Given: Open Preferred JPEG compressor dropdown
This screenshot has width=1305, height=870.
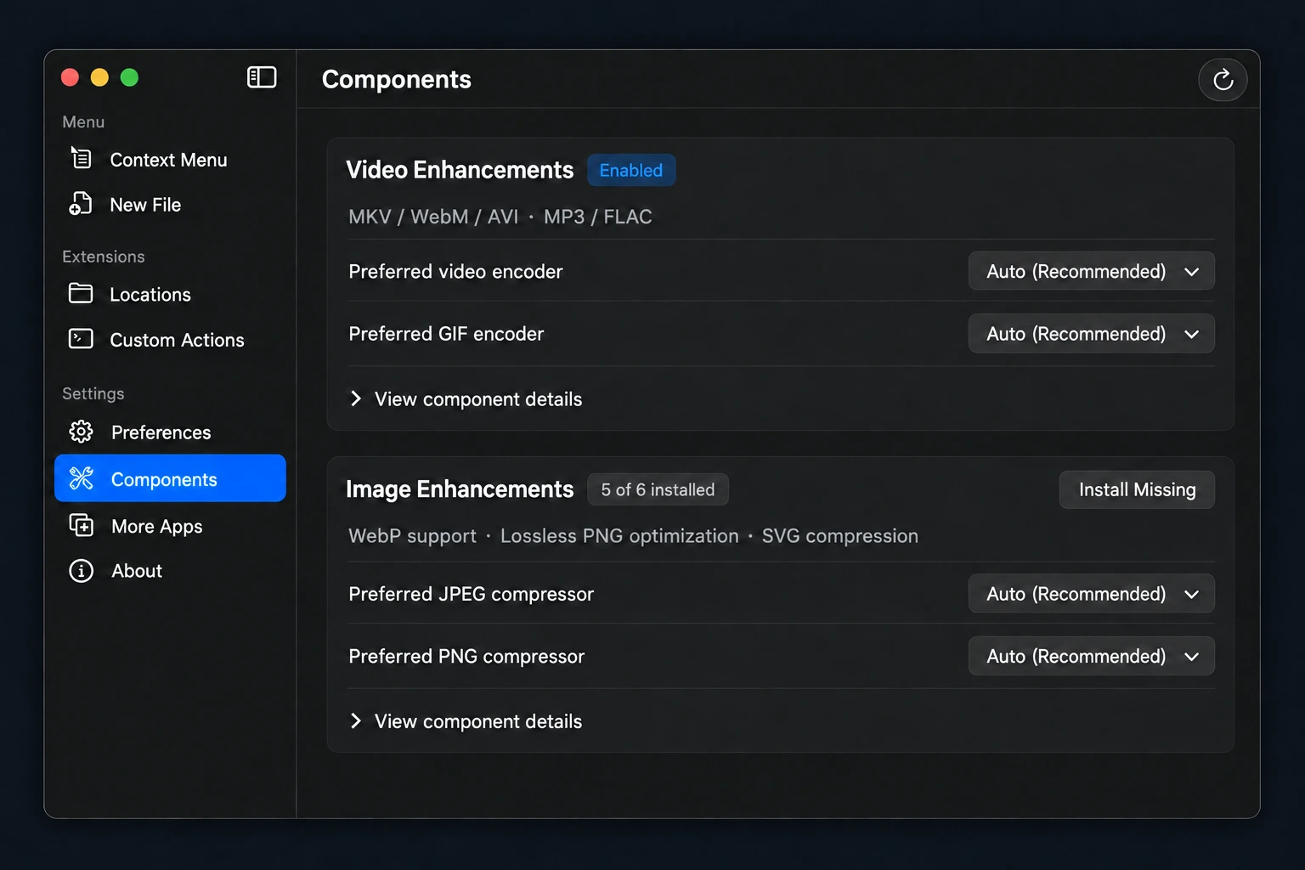Looking at the screenshot, I should pyautogui.click(x=1091, y=594).
